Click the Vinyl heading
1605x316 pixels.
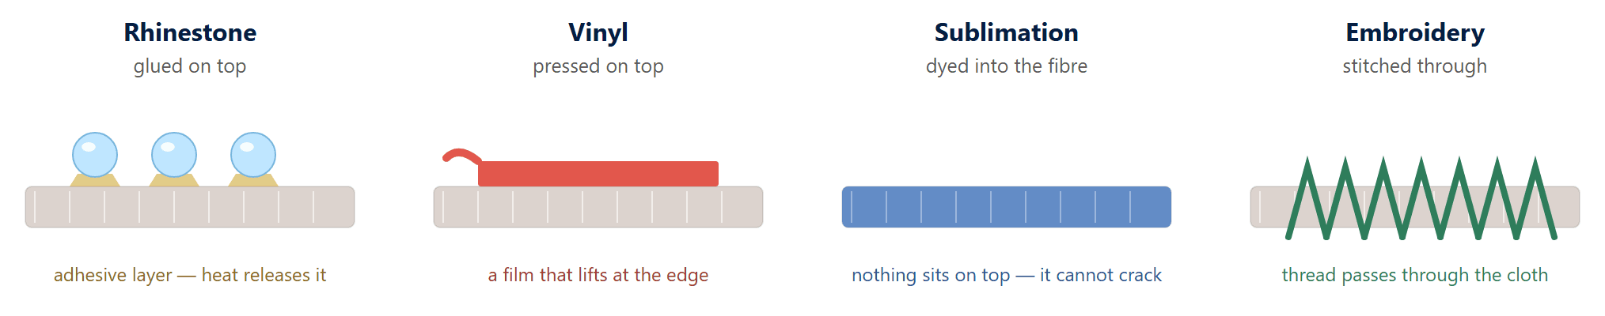coord(598,32)
